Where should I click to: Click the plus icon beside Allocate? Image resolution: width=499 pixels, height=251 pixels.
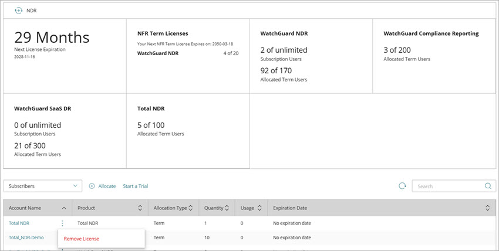coord(92,186)
